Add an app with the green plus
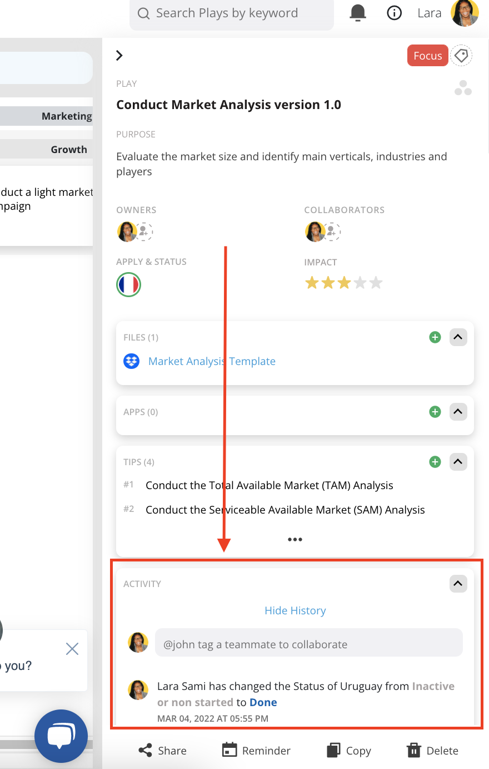Screen dimensions: 489x769 [x=435, y=412]
